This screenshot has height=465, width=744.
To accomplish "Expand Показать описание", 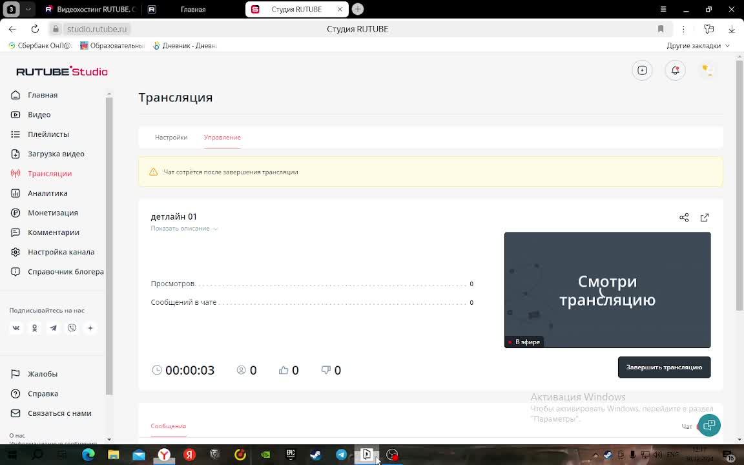I will [184, 229].
